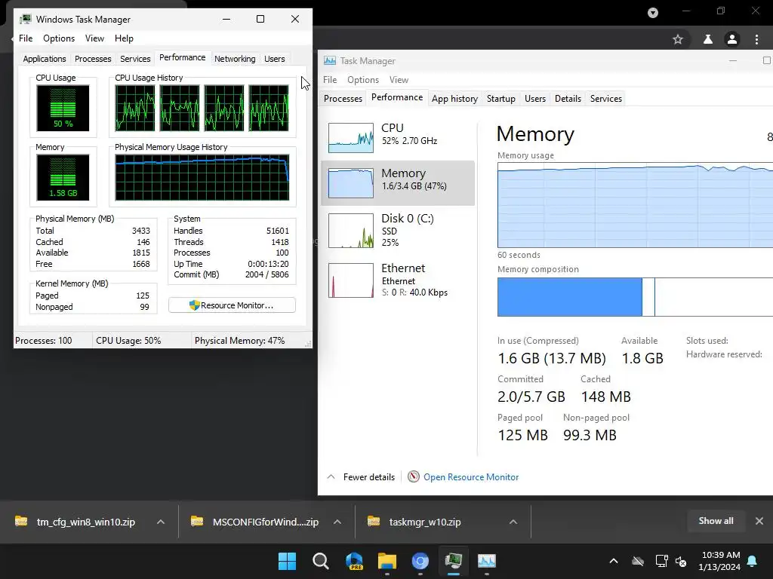773x579 pixels.
Task: Click the Physical Memory Usage History graph
Action: 202,177
